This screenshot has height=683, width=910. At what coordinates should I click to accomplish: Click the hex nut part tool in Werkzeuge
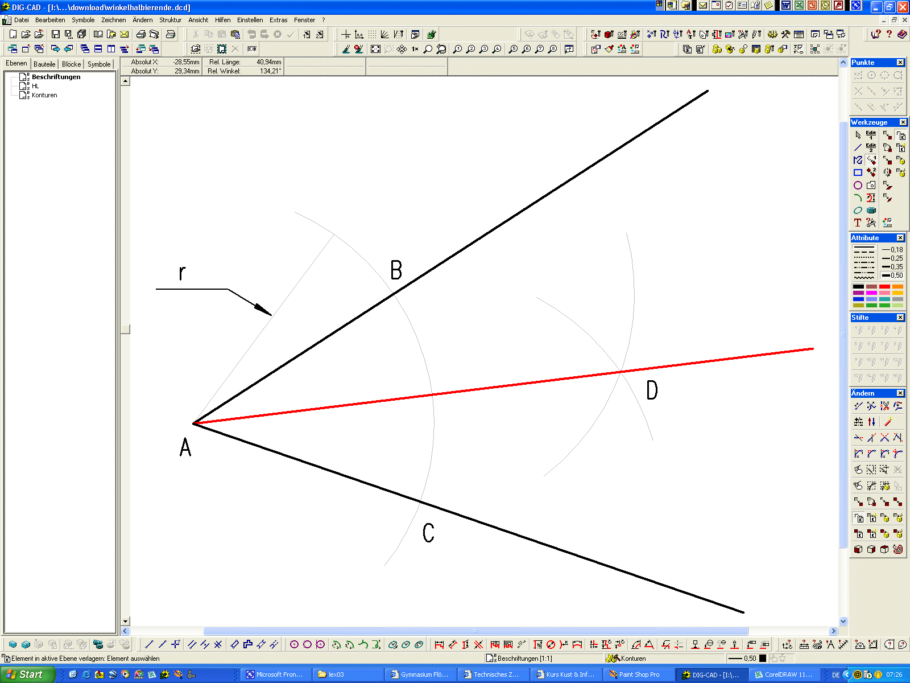click(x=871, y=210)
